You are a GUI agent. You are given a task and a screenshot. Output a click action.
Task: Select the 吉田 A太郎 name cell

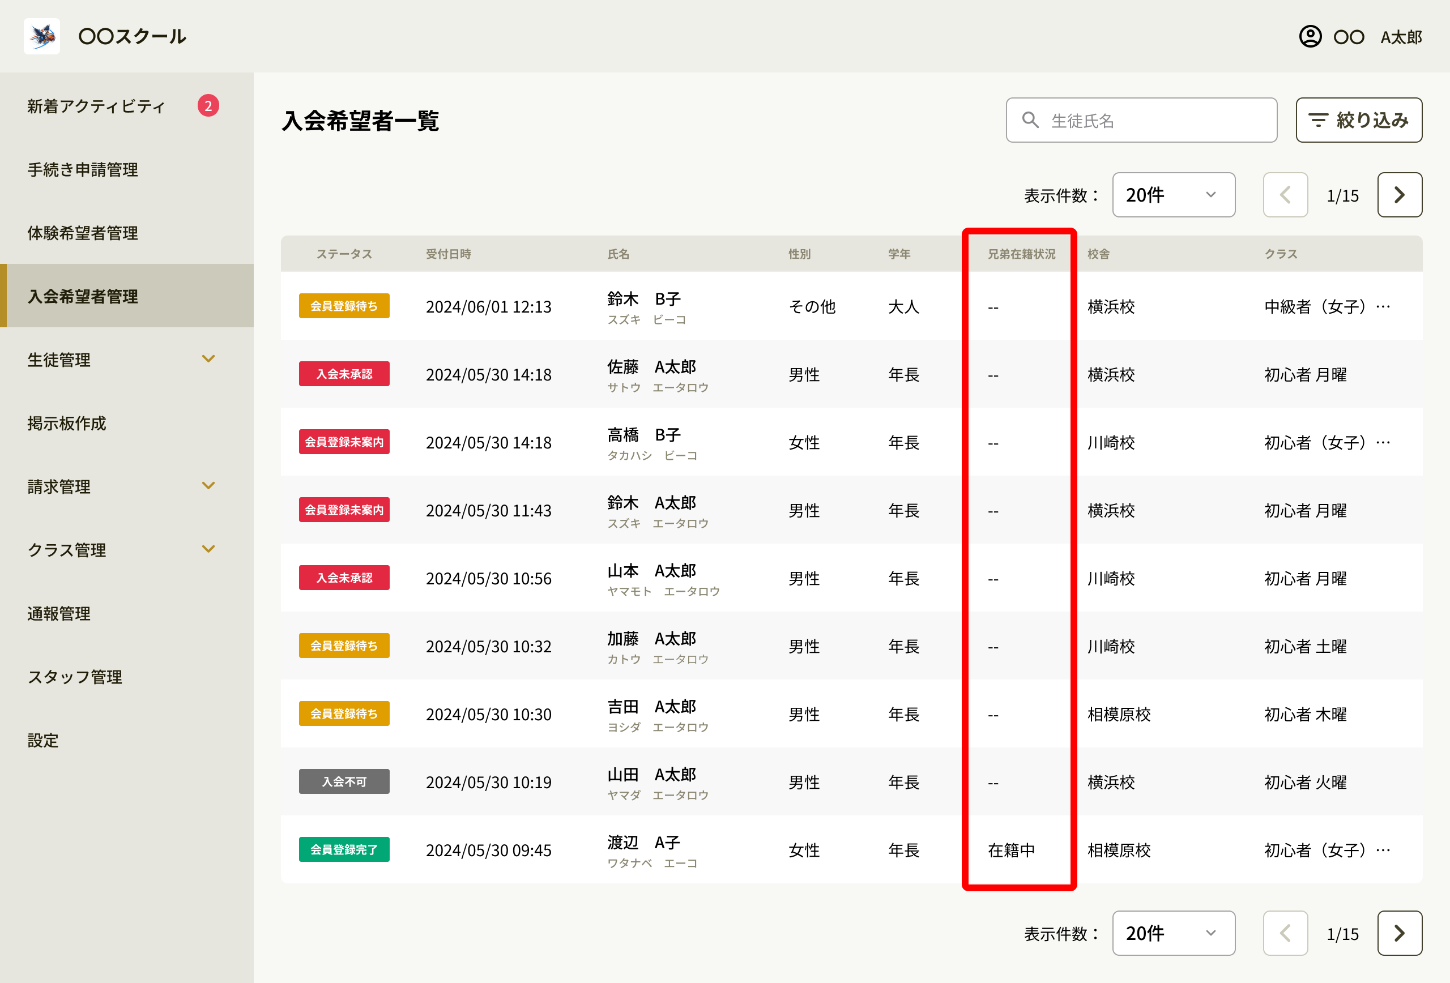(658, 714)
